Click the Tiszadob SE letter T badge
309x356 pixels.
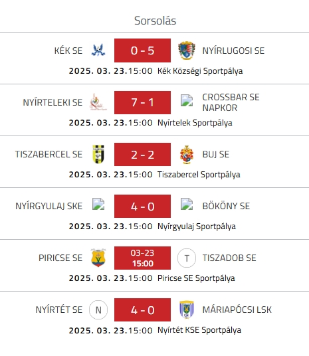[x=187, y=258]
